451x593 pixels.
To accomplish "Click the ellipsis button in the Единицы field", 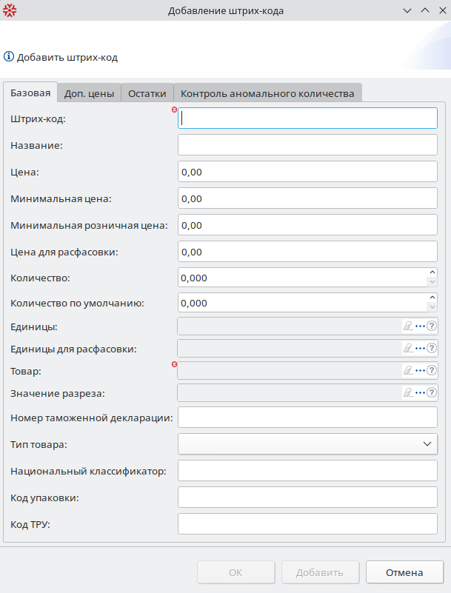I will (x=420, y=326).
